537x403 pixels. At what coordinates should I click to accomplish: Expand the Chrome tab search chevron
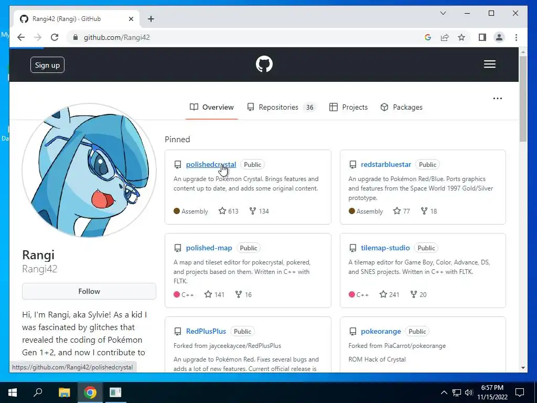443,13
